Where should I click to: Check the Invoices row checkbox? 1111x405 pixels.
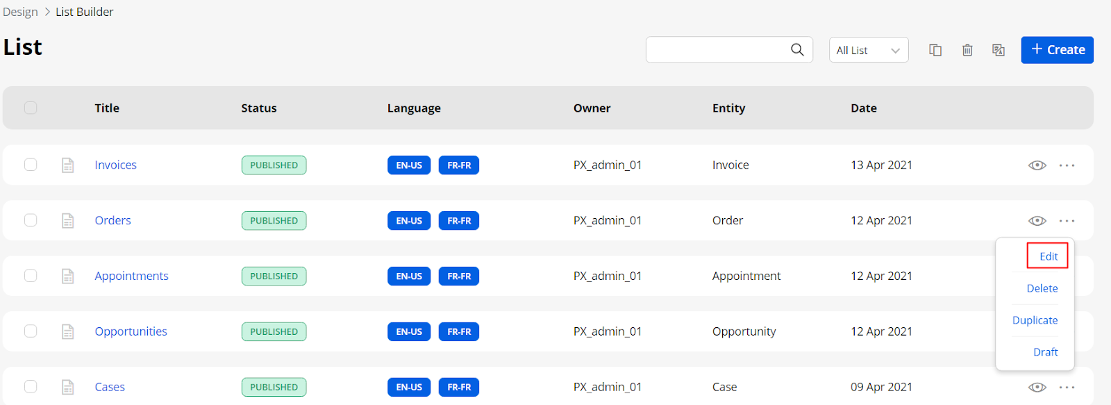click(31, 165)
